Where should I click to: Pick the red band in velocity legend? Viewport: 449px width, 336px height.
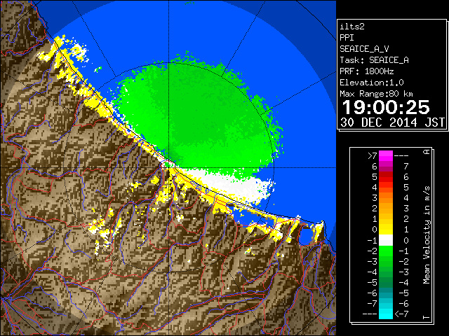coord(386,177)
